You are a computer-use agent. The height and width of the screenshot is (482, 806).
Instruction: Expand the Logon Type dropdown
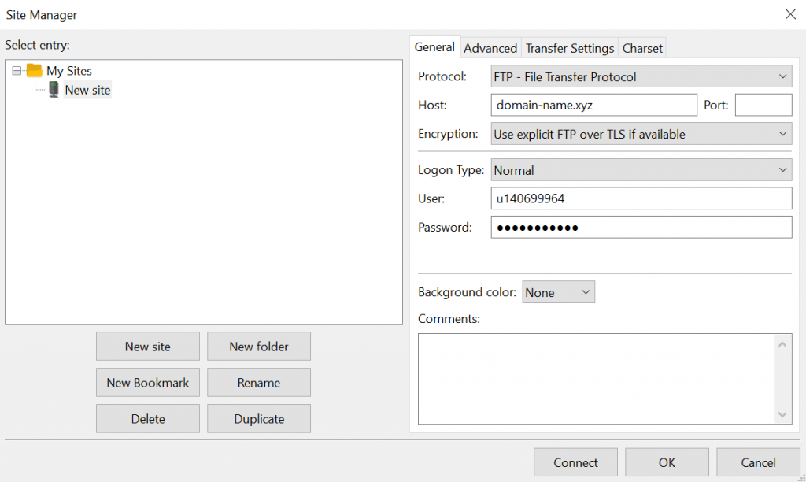[x=641, y=170]
